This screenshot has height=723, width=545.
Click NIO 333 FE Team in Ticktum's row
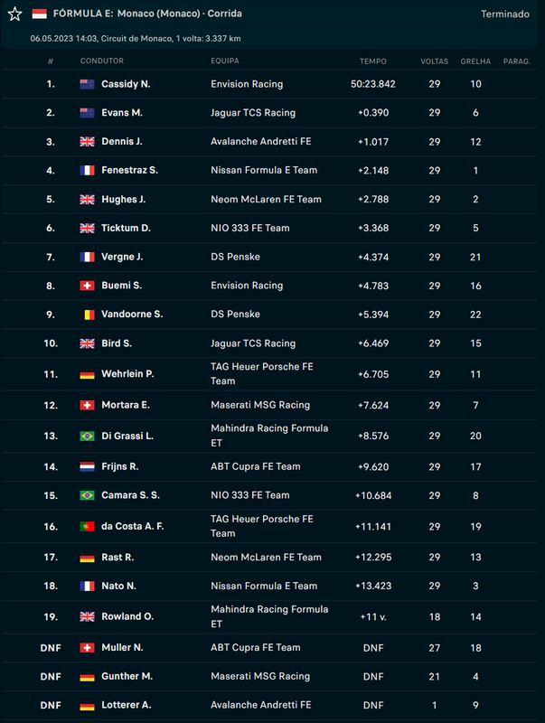(250, 228)
